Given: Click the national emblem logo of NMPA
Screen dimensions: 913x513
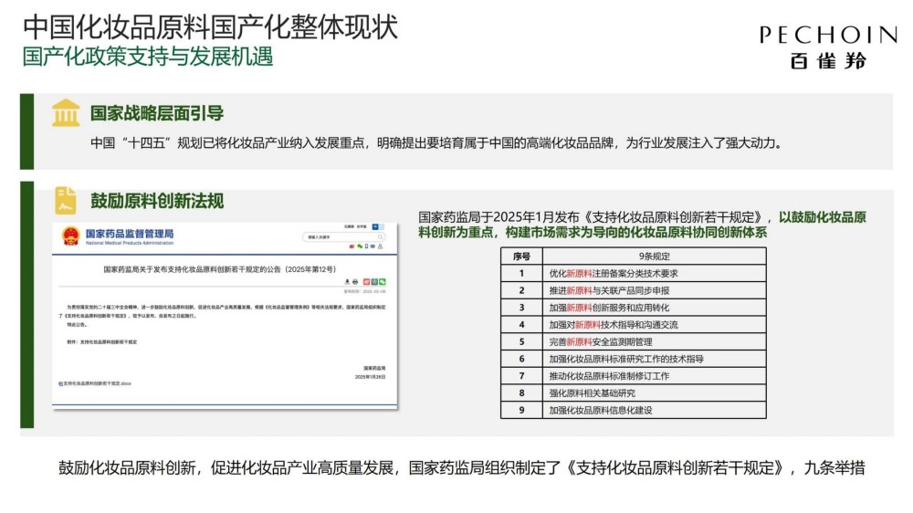Looking at the screenshot, I should 70,237.
